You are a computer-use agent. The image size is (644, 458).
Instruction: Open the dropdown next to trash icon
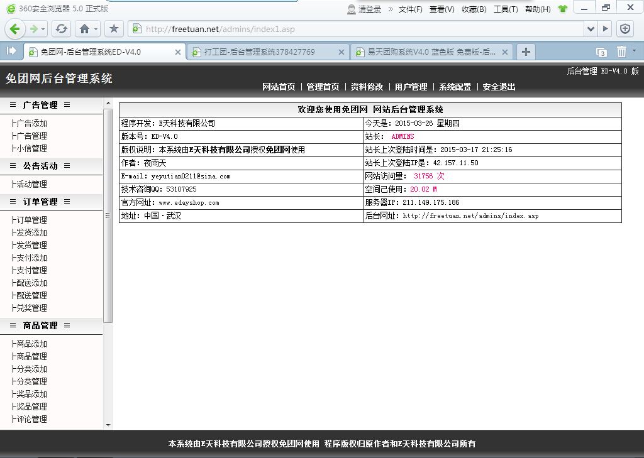click(634, 50)
